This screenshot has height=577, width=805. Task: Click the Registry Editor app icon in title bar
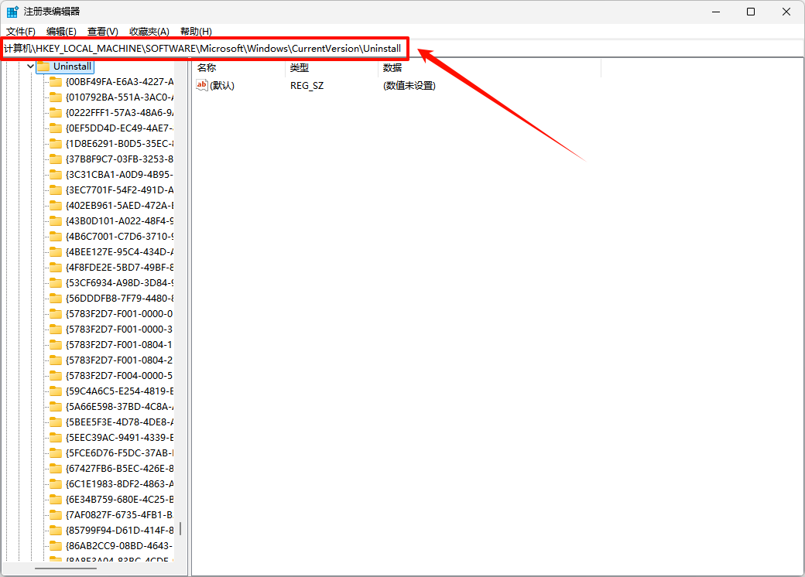[x=13, y=12]
